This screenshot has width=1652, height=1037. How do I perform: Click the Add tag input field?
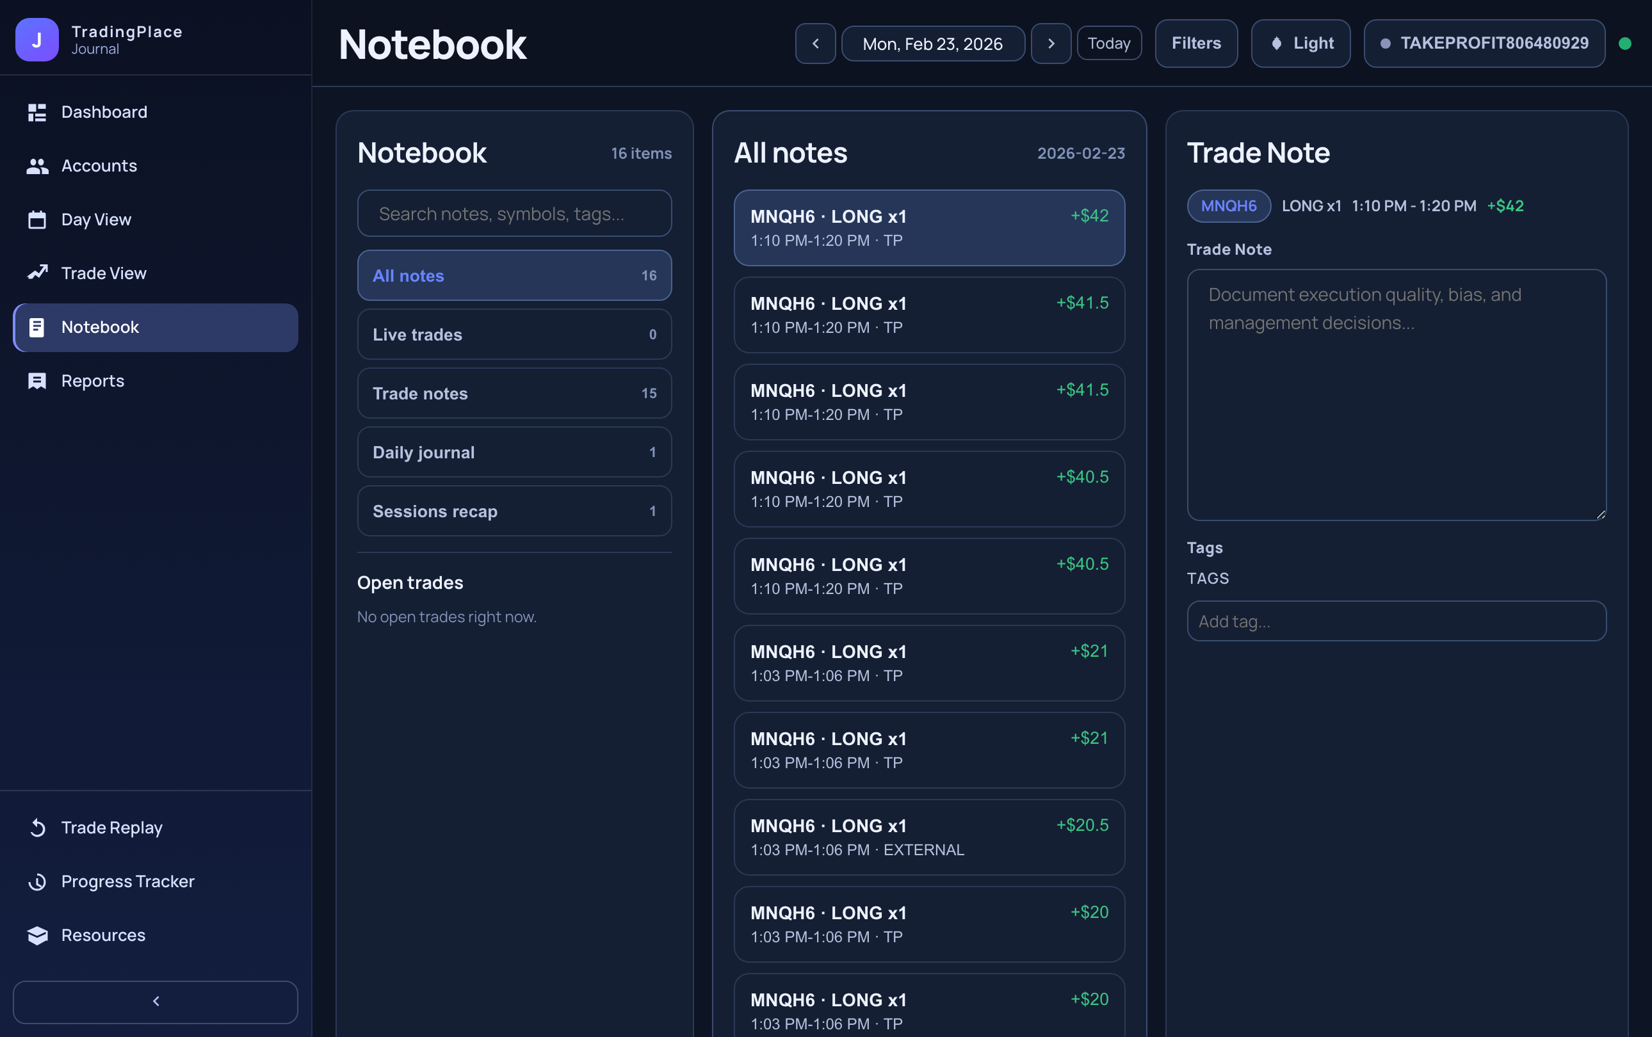coord(1396,621)
